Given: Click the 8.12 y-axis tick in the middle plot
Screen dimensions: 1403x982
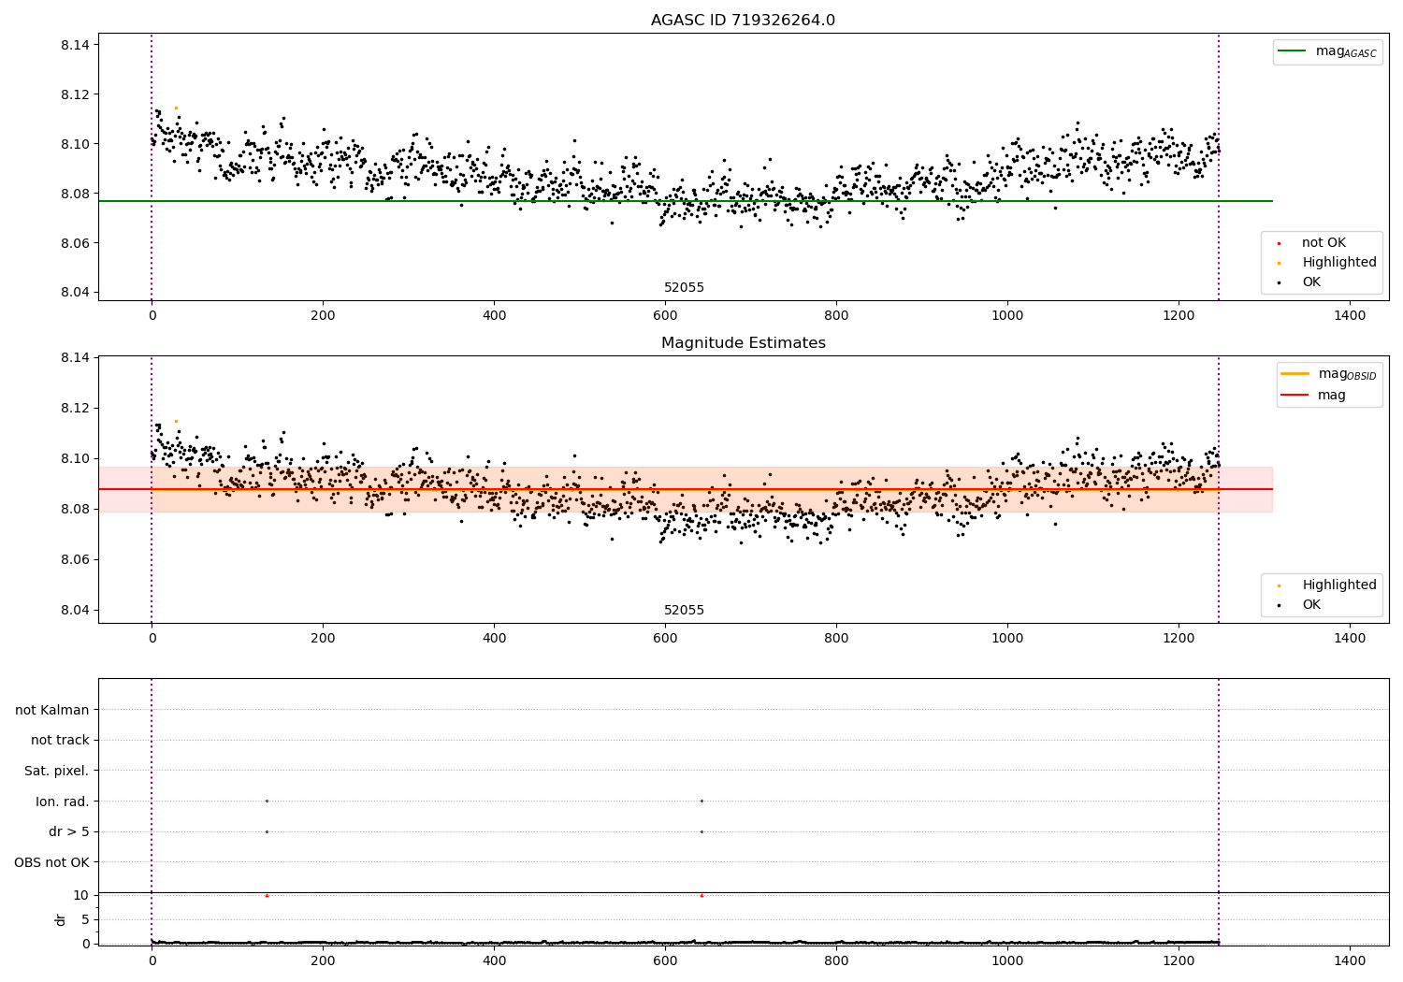Looking at the screenshot, I should tap(75, 409).
